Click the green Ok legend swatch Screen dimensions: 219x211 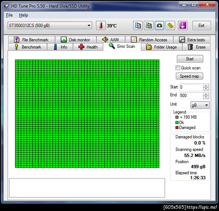pos(177,122)
